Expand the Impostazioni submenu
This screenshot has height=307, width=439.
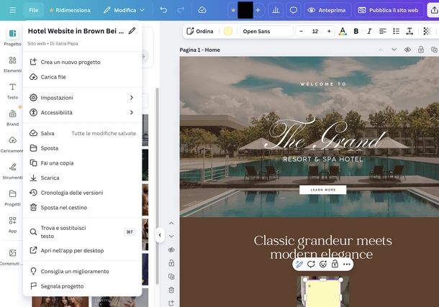tap(82, 98)
